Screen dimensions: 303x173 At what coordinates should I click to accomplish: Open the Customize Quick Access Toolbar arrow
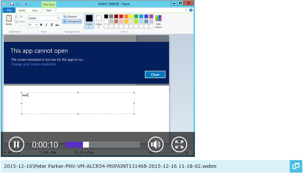pyautogui.click(x=26, y=4)
